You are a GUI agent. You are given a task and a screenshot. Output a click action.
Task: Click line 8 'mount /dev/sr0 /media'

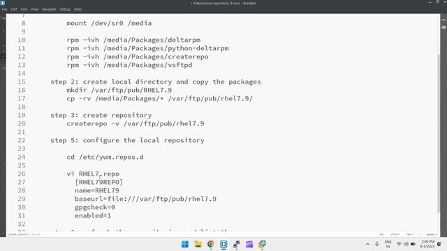click(x=109, y=23)
